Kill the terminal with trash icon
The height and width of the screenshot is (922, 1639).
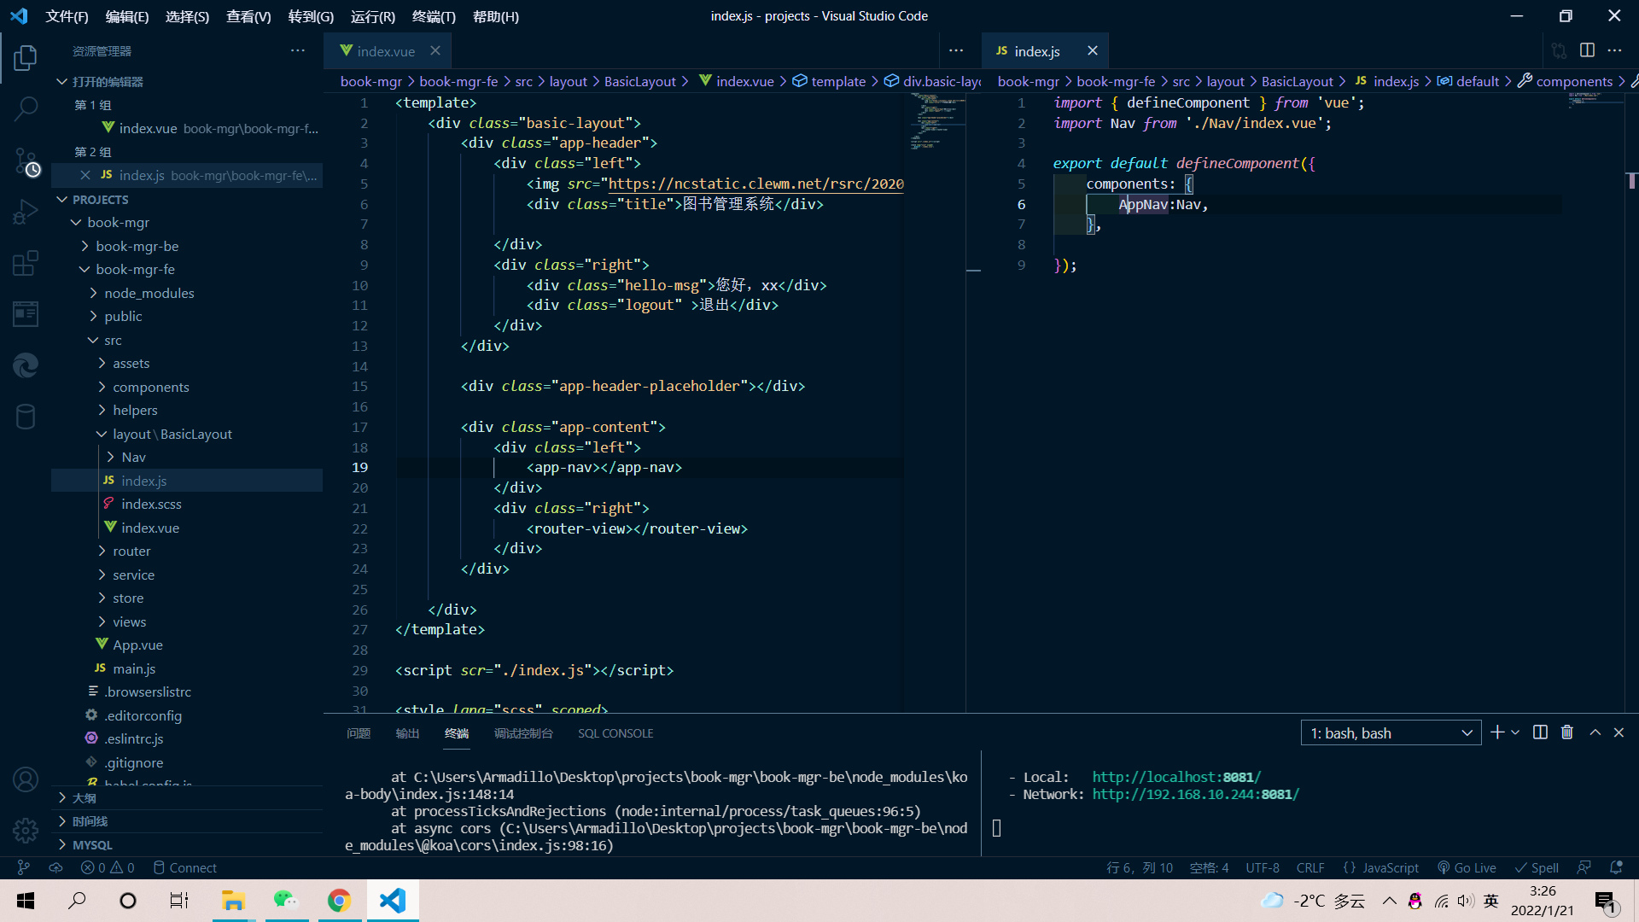(1567, 732)
